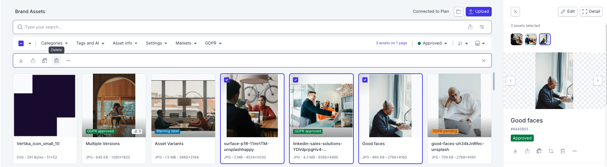This screenshot has width=607, height=167.
Task: Click the Edit button in side panel
Action: click(x=568, y=11)
